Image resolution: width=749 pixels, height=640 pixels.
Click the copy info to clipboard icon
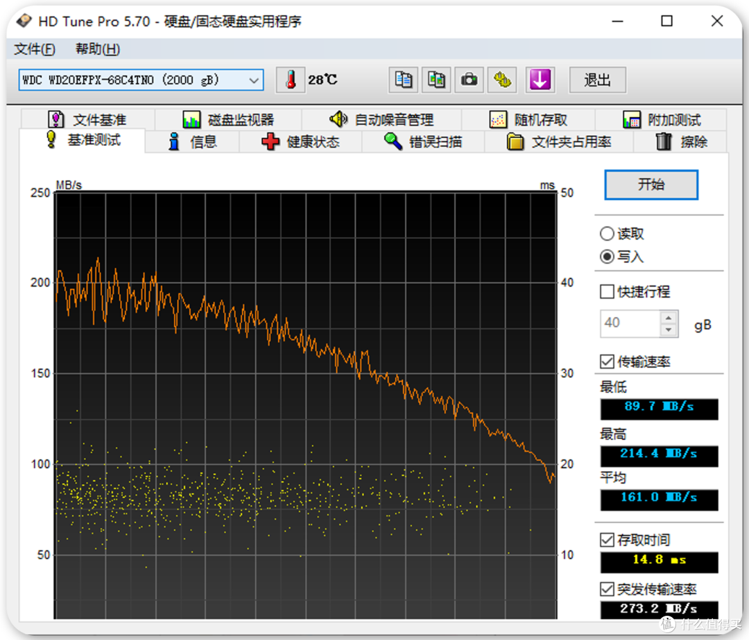tap(404, 80)
